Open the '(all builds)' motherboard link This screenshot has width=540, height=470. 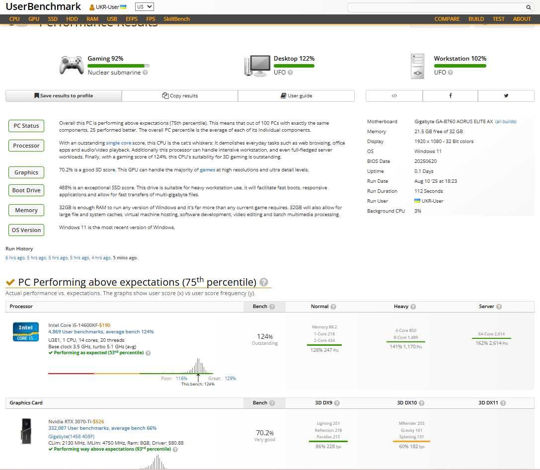[506, 122]
